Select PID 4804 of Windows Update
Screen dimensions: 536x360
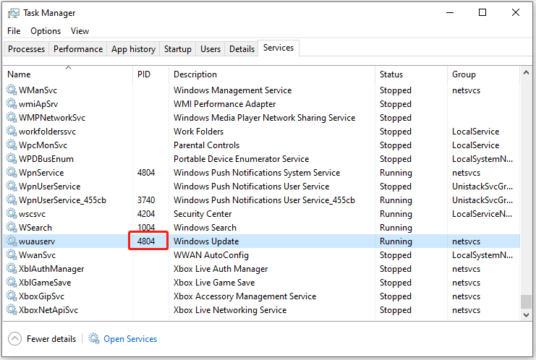coord(147,241)
